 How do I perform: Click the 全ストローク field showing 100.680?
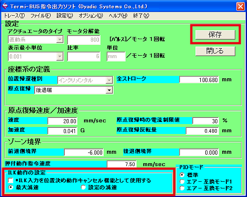tap(199, 80)
